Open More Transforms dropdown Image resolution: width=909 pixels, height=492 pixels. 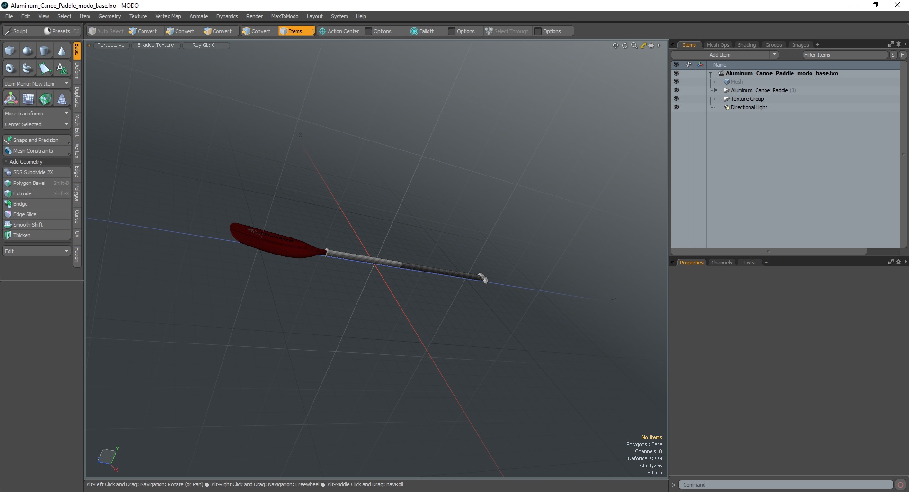(36, 114)
